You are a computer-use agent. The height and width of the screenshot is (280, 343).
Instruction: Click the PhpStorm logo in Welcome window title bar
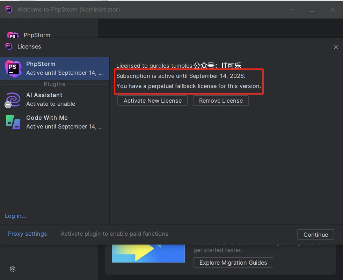tap(9, 10)
